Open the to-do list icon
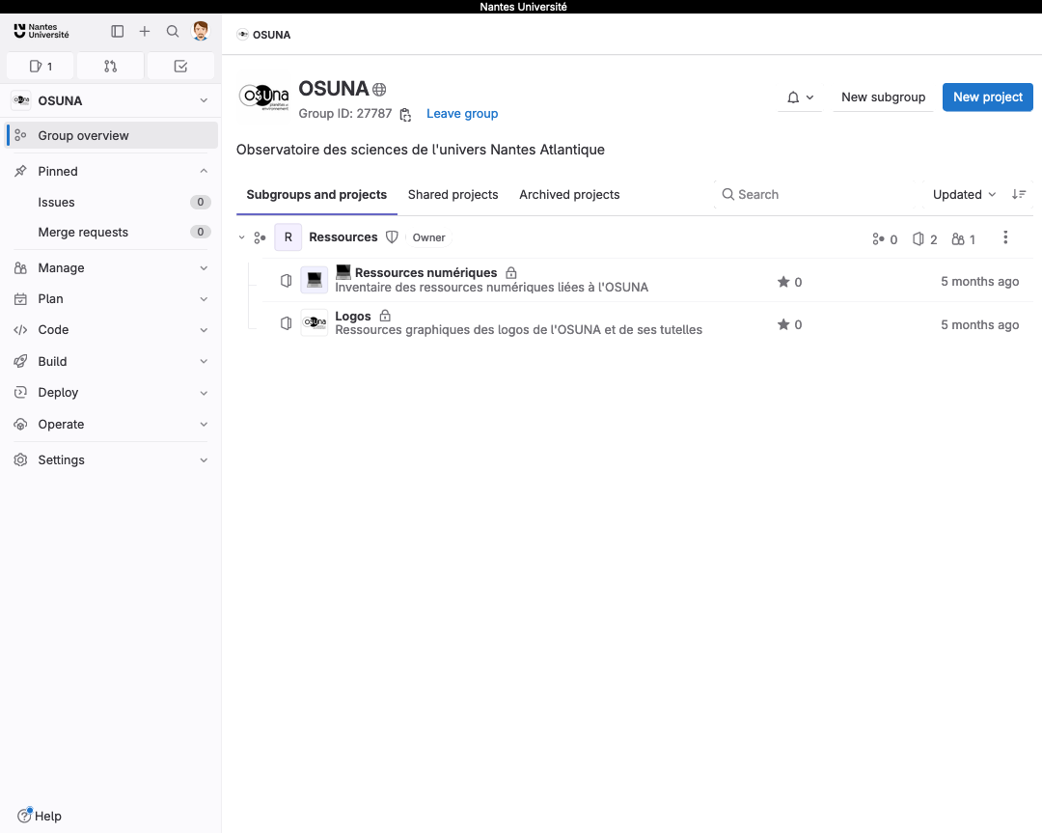The image size is (1042, 833). (180, 66)
